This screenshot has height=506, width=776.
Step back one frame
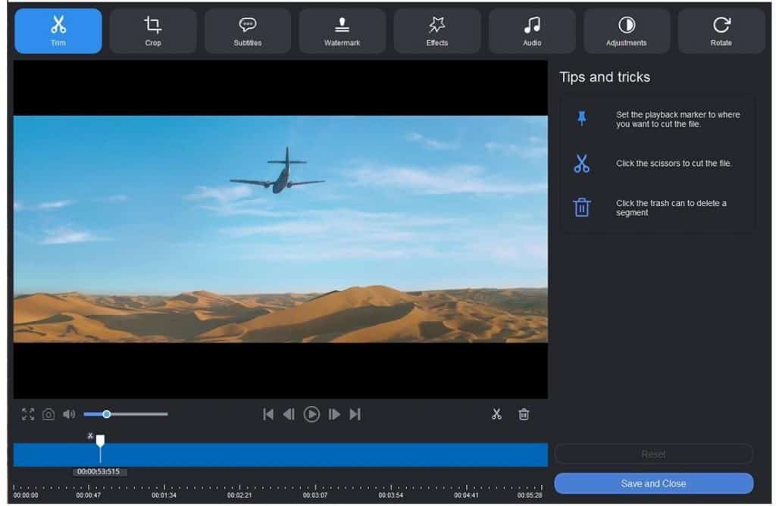click(x=289, y=414)
